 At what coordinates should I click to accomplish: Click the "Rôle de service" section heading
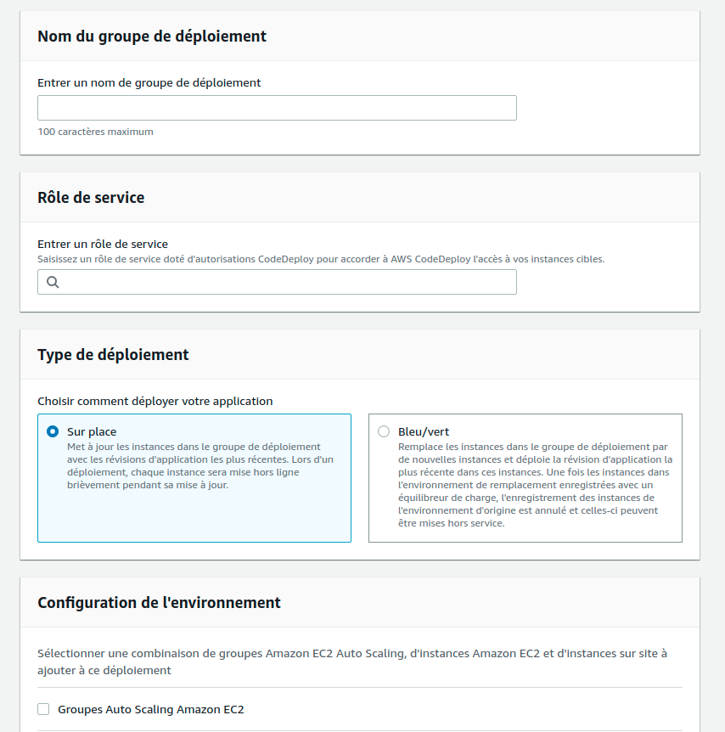[x=91, y=198]
